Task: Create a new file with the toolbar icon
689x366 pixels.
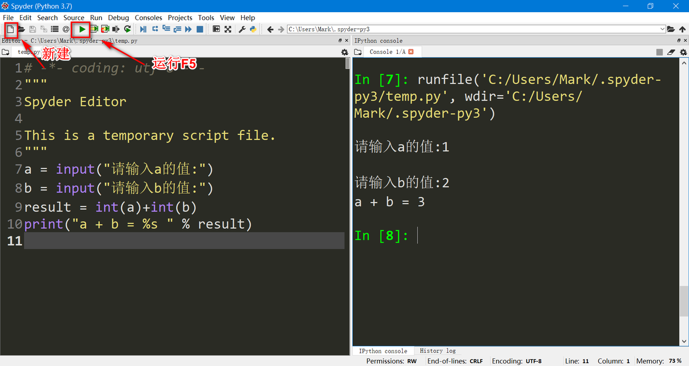Action: 10,29
